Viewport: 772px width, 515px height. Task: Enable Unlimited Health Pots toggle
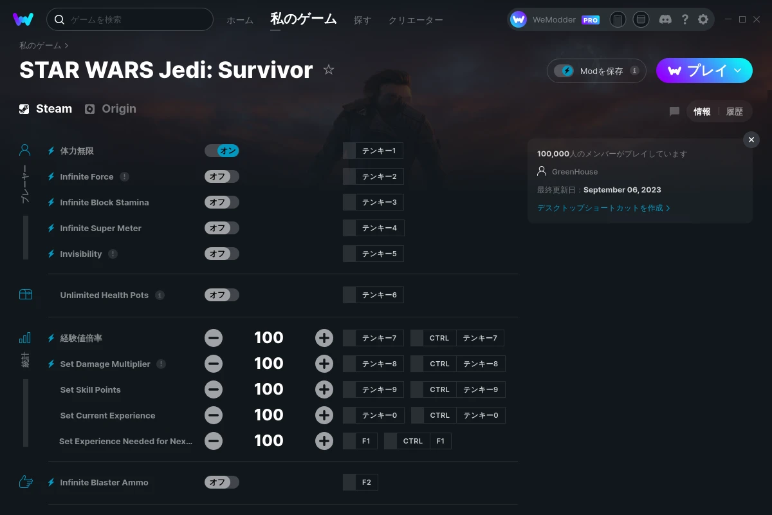click(222, 295)
